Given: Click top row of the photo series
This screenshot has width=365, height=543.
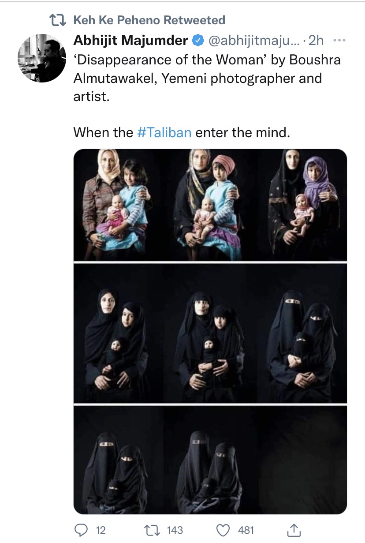Looking at the screenshot, I should (x=210, y=205).
